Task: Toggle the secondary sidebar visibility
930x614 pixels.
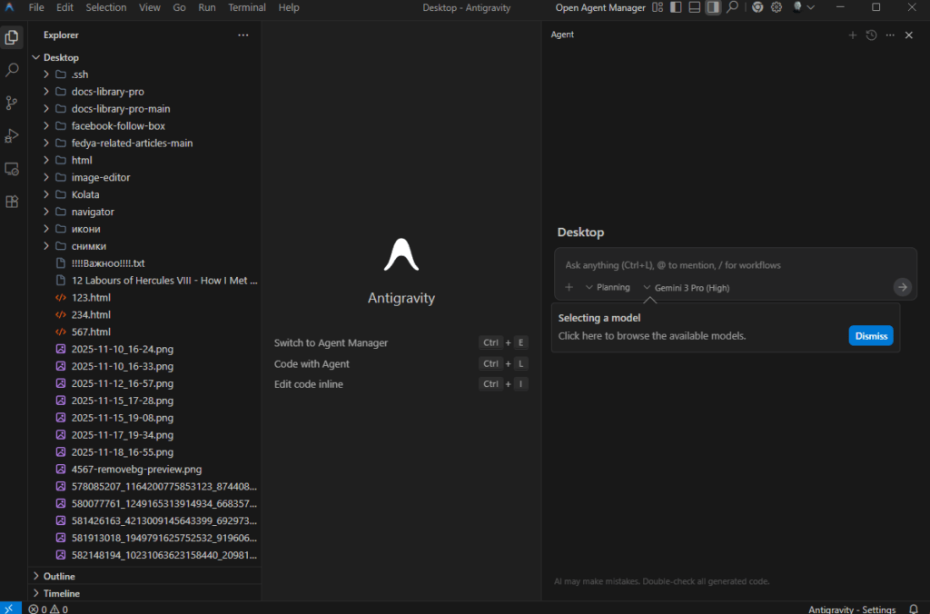Action: [x=713, y=7]
